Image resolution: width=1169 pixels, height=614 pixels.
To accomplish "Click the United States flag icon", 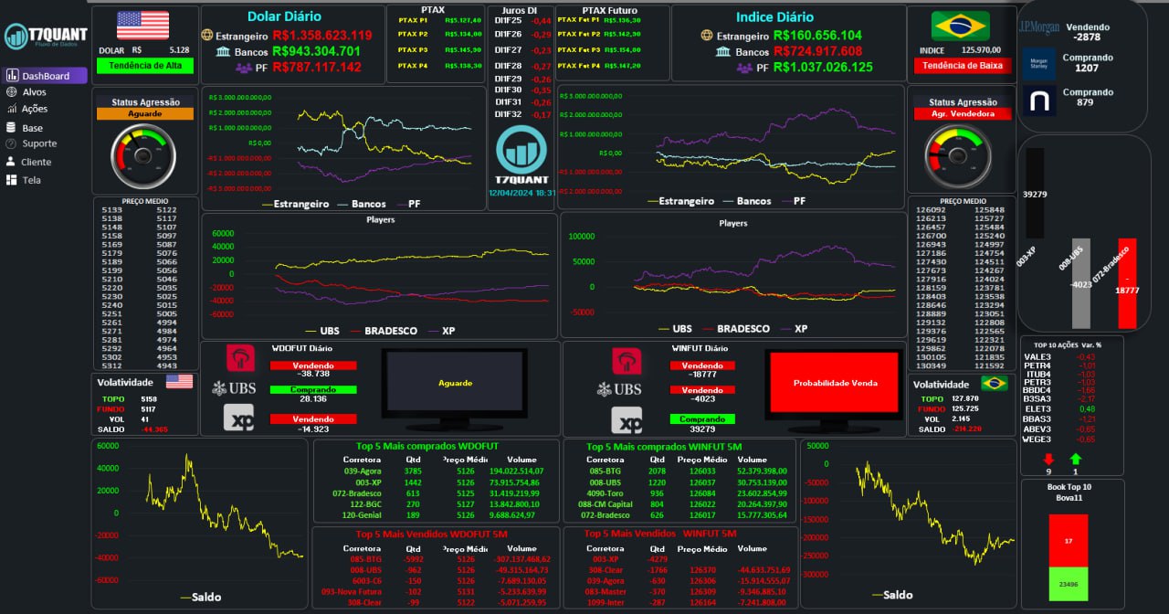I will click(x=142, y=26).
